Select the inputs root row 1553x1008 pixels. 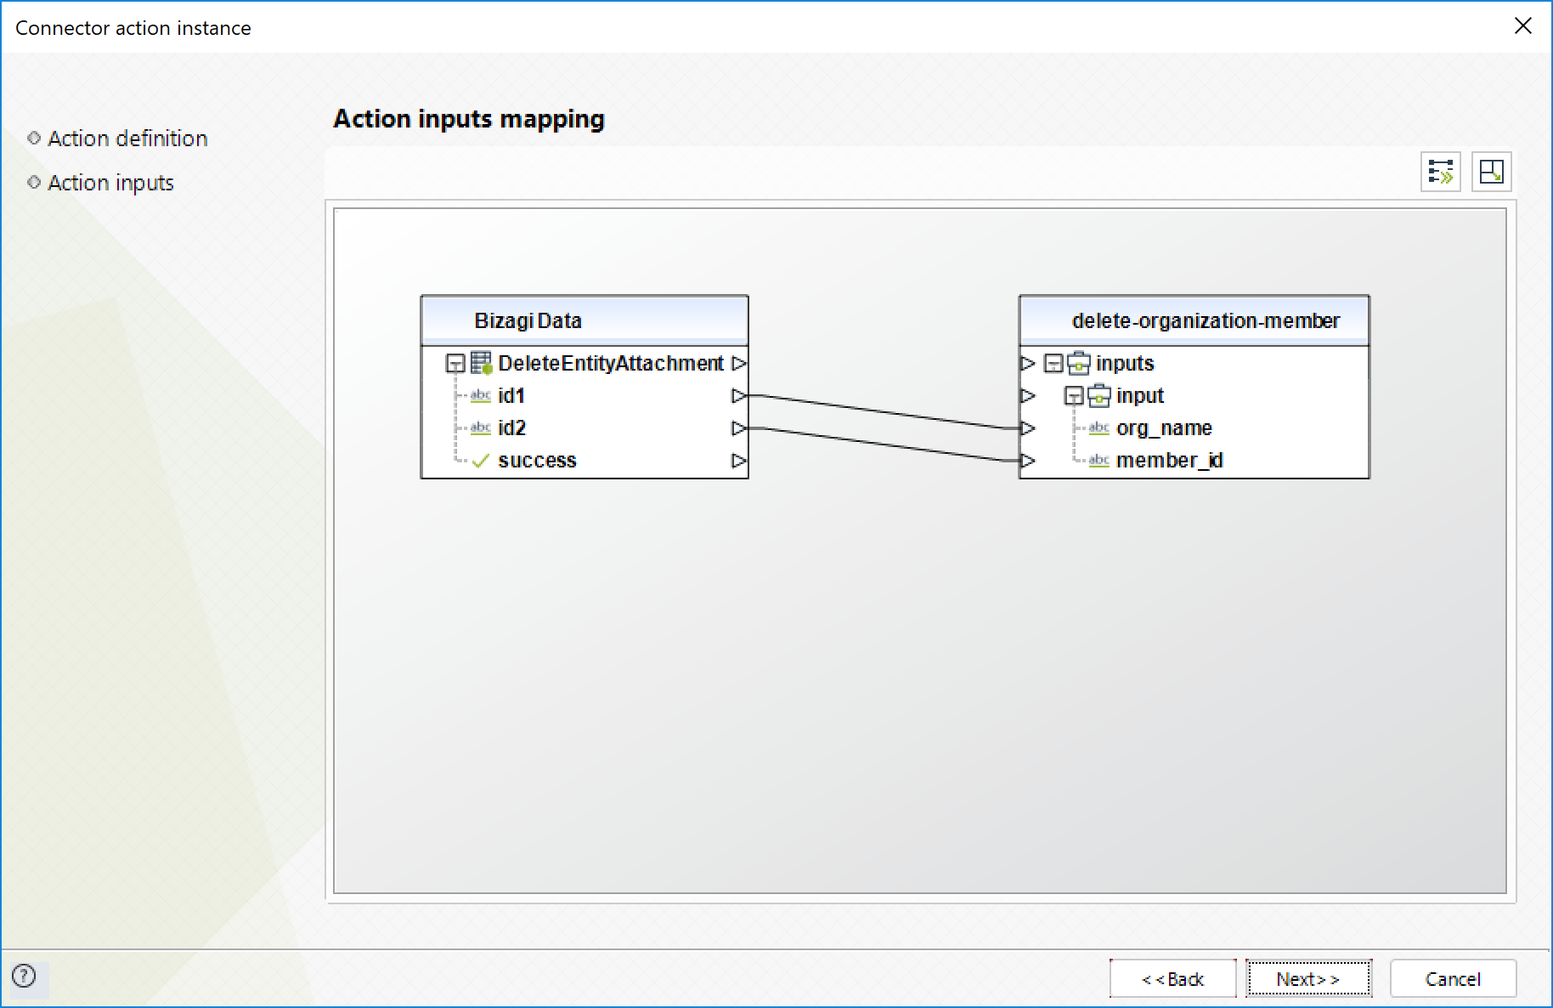coord(1194,363)
